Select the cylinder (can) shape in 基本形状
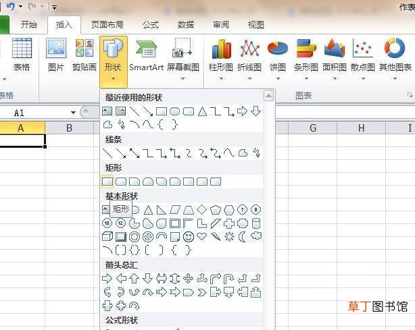This screenshot has height=330, width=415. pos(256,223)
